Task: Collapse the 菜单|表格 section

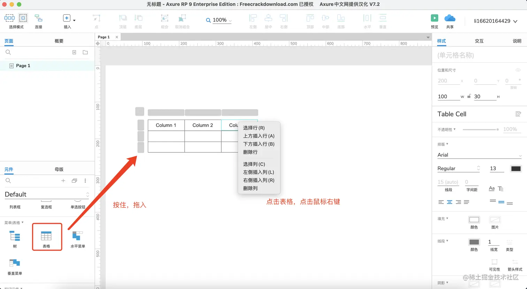Action: click(x=14, y=222)
